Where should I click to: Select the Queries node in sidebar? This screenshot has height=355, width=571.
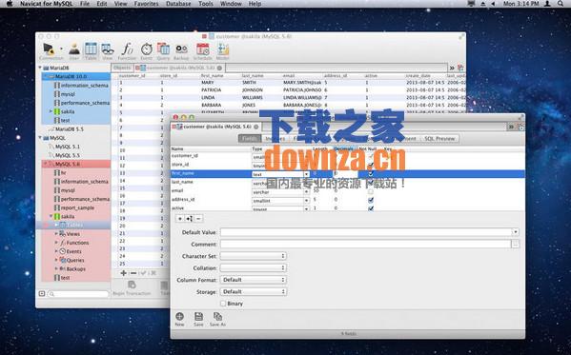[x=75, y=260]
